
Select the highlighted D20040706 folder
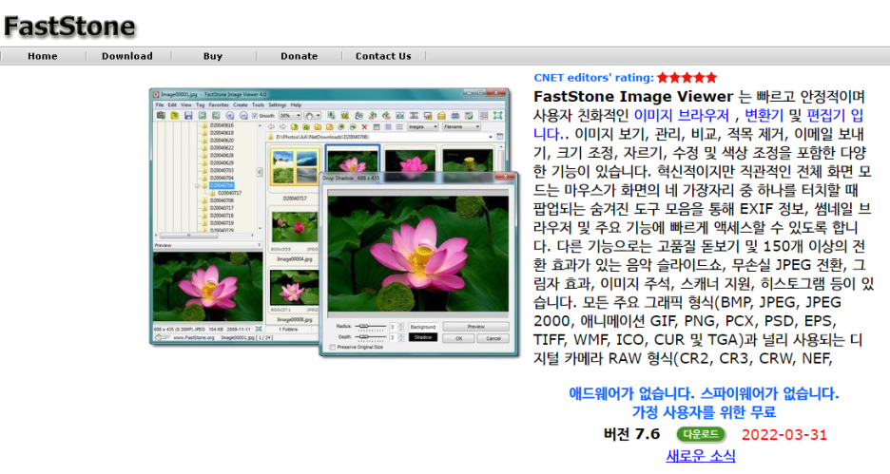coord(222,185)
